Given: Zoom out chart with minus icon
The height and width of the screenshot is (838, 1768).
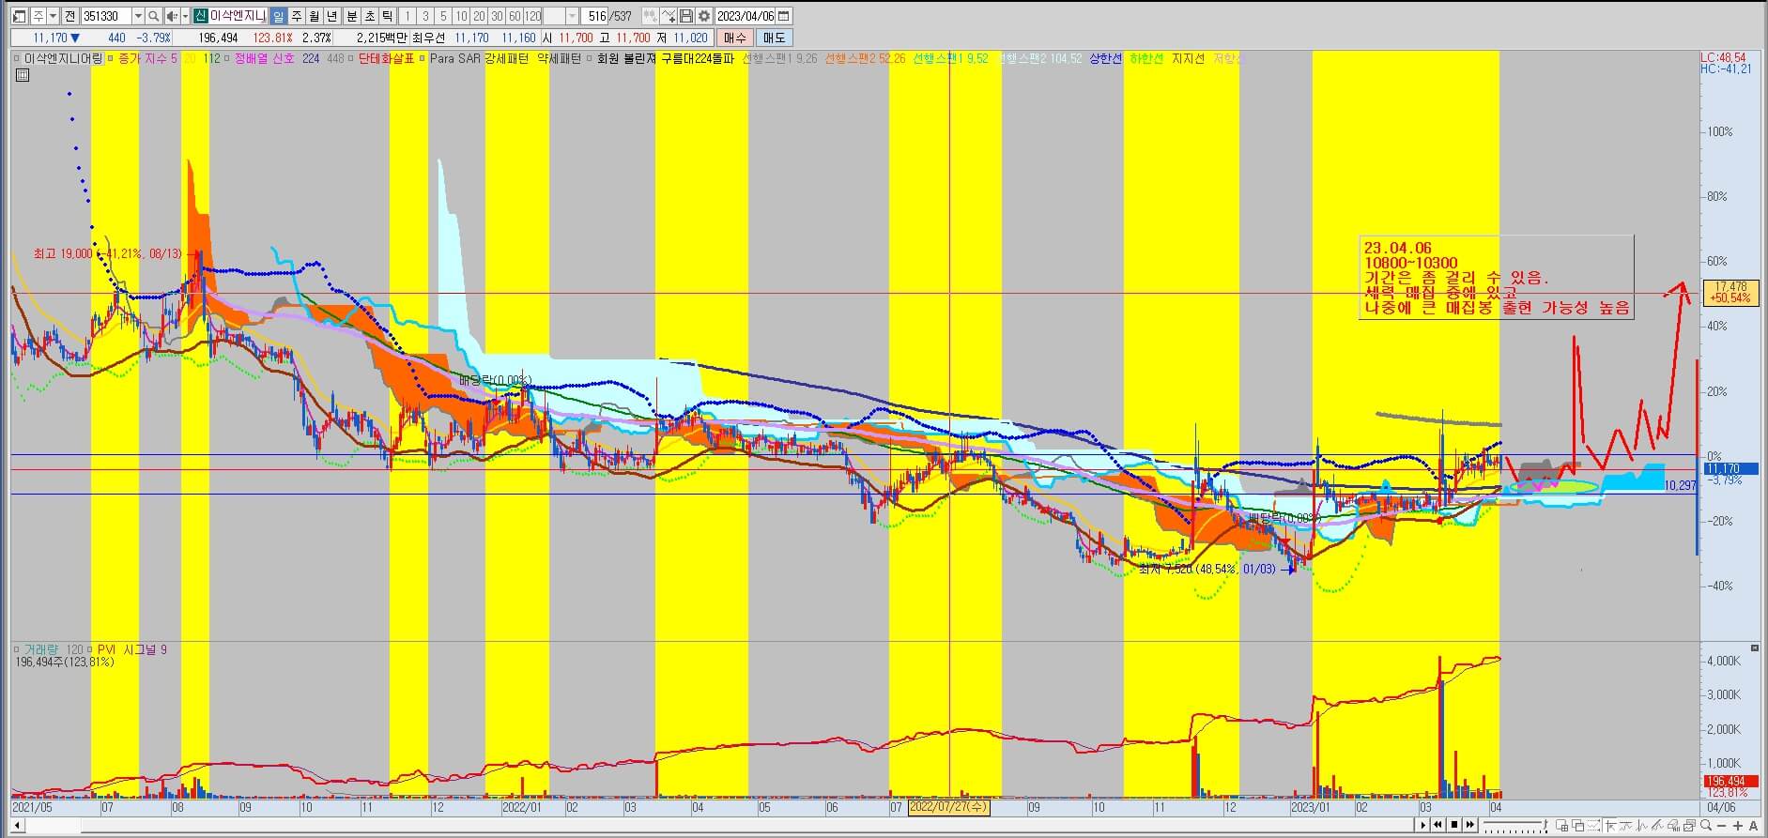Looking at the screenshot, I should [1721, 825].
